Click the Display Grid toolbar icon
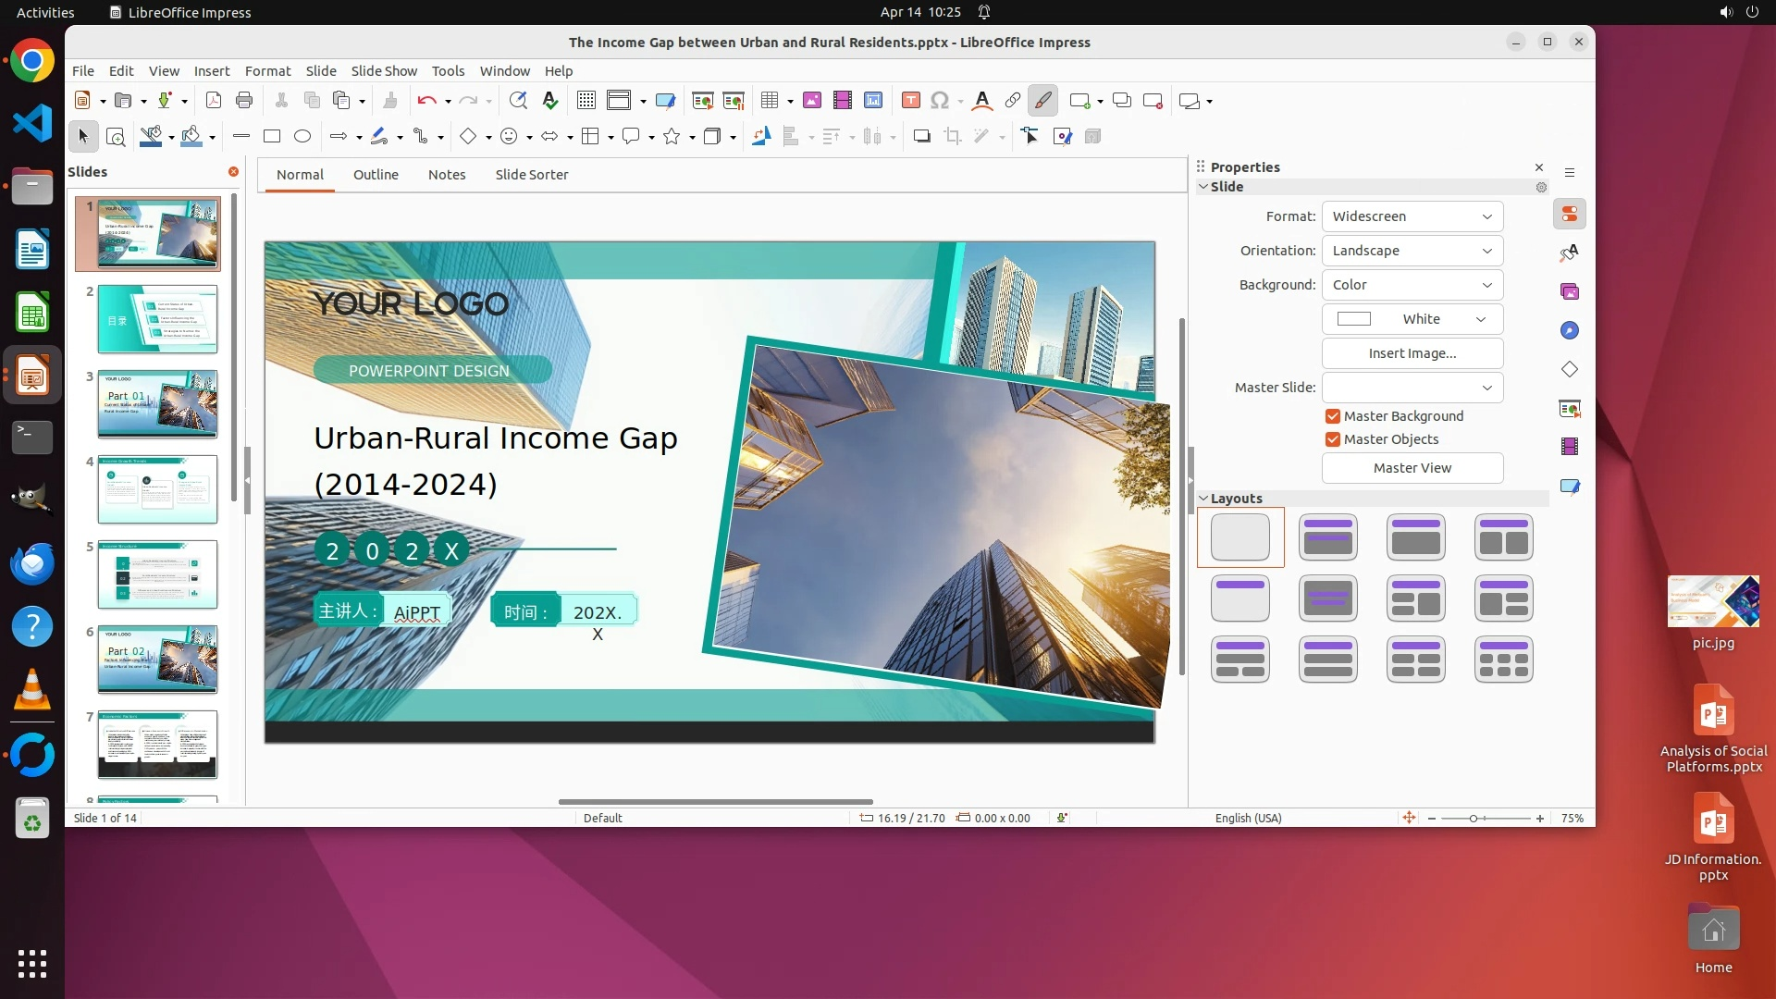1776x999 pixels. click(586, 101)
